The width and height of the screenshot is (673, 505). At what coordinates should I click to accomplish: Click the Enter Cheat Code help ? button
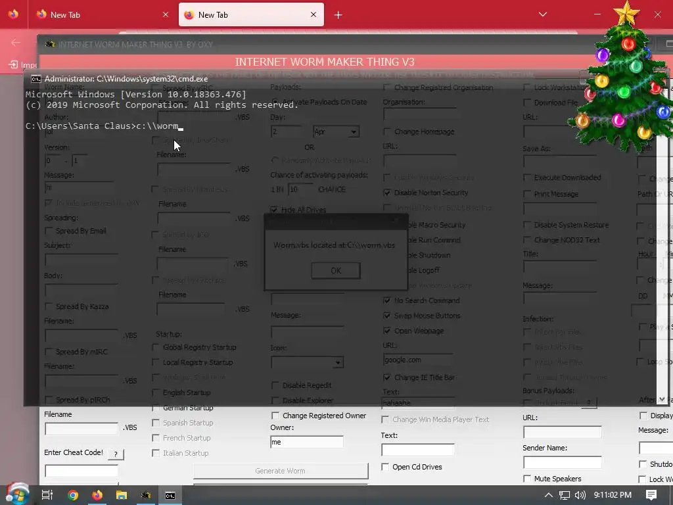coord(116,454)
